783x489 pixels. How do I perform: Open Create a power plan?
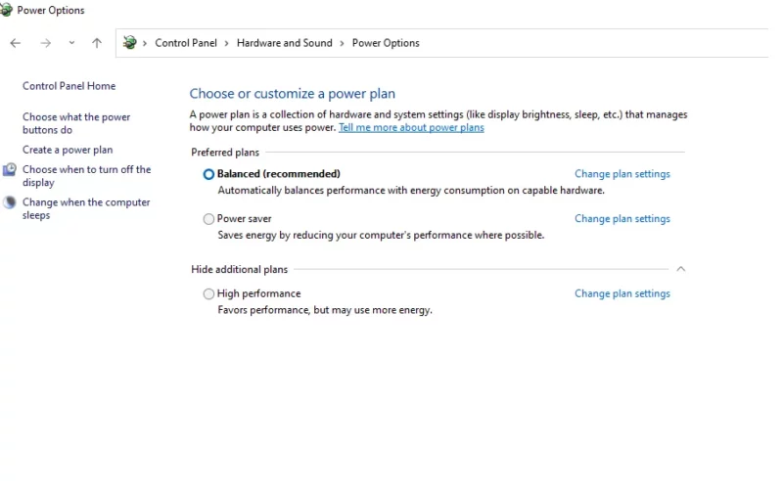68,150
